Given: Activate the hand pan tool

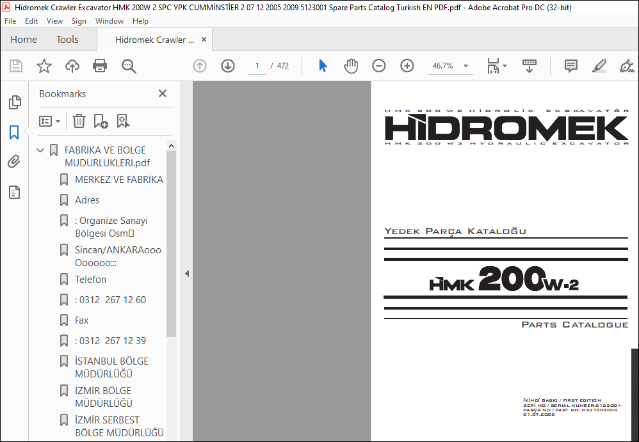Looking at the screenshot, I should tap(350, 66).
